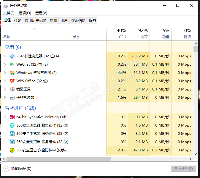Expand the Windows 资源管理器 group
The width and height of the screenshot is (200, 178).
5,73
